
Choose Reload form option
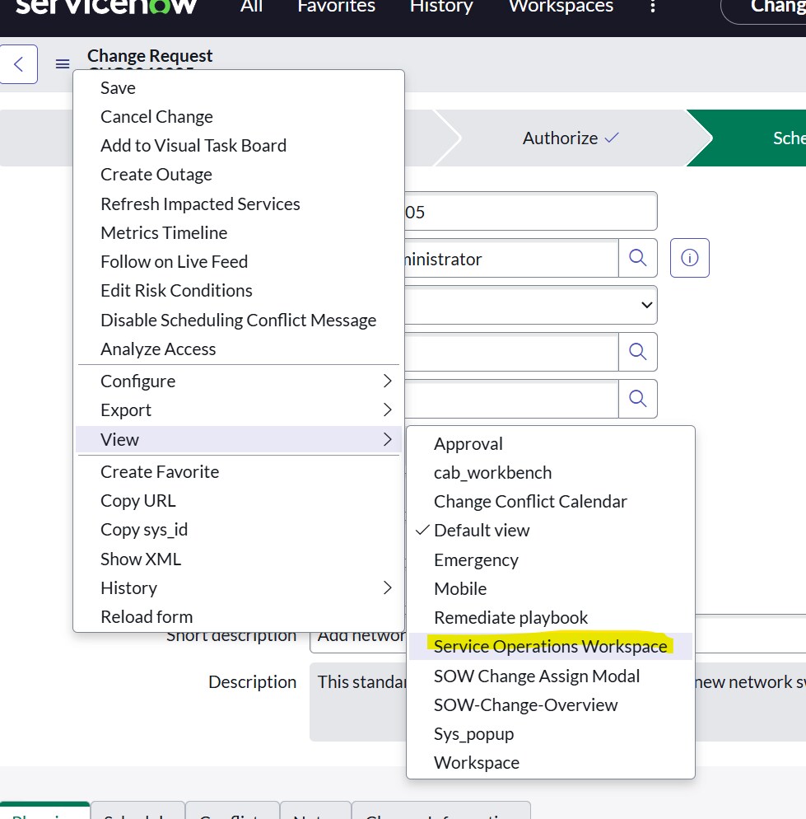[239, 617]
